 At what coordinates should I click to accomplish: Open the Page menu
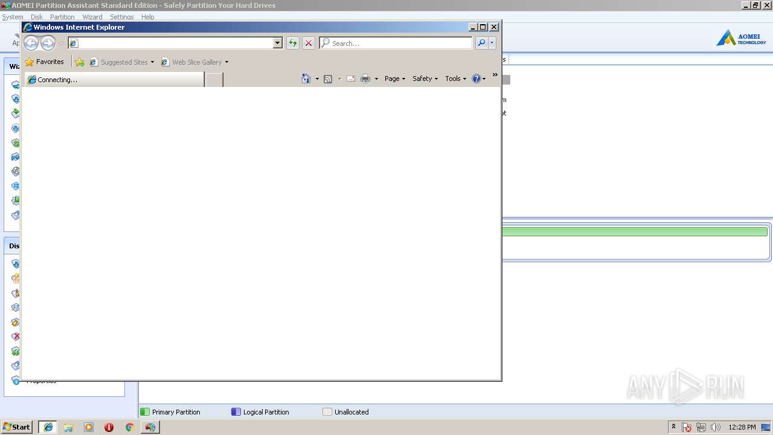(x=395, y=79)
